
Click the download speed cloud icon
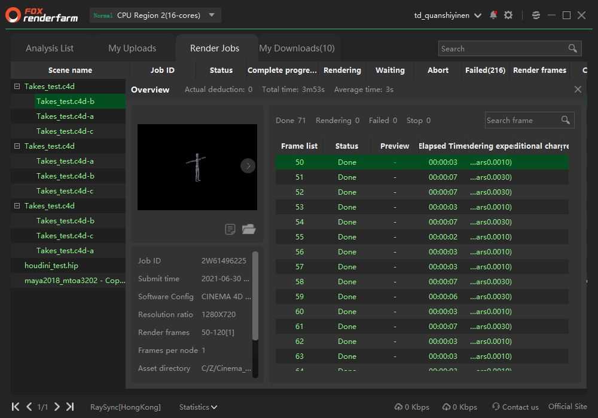point(446,407)
